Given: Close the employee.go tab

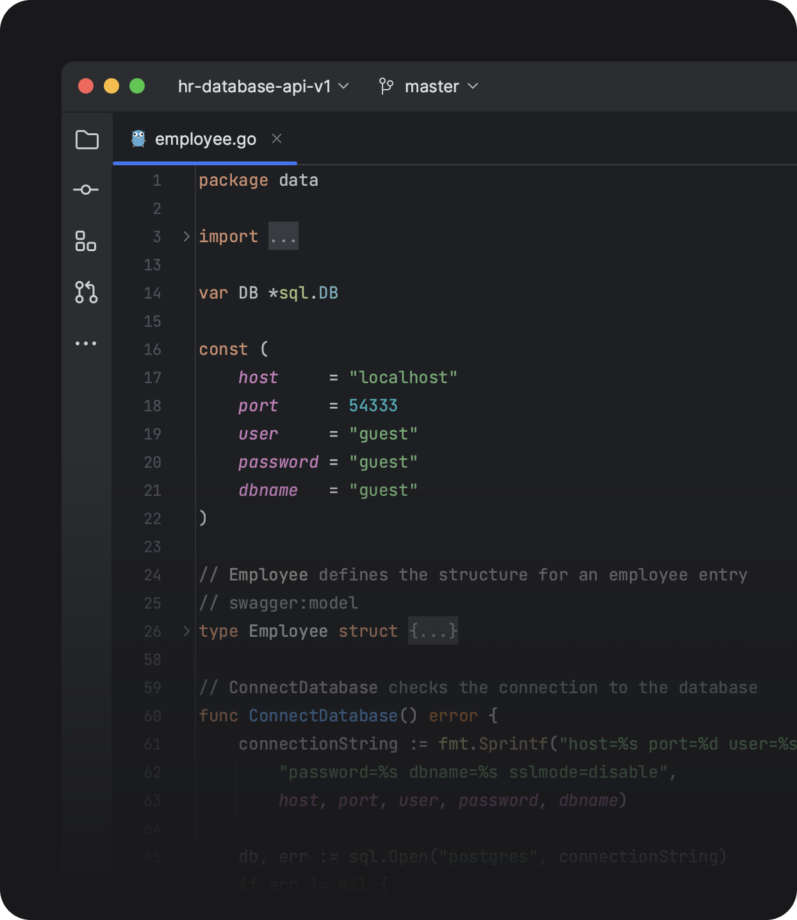Looking at the screenshot, I should pyautogui.click(x=277, y=138).
